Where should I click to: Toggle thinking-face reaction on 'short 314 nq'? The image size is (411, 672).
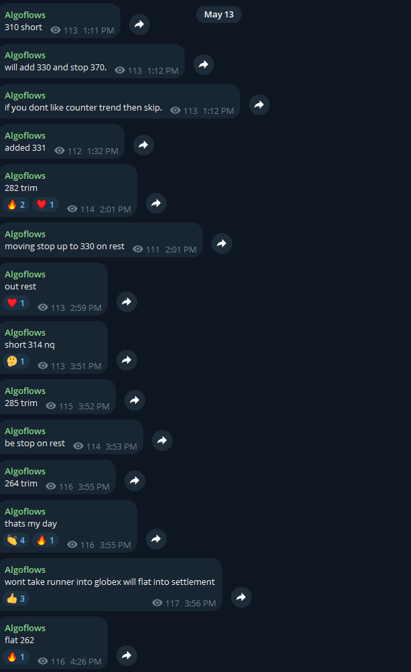tap(16, 361)
